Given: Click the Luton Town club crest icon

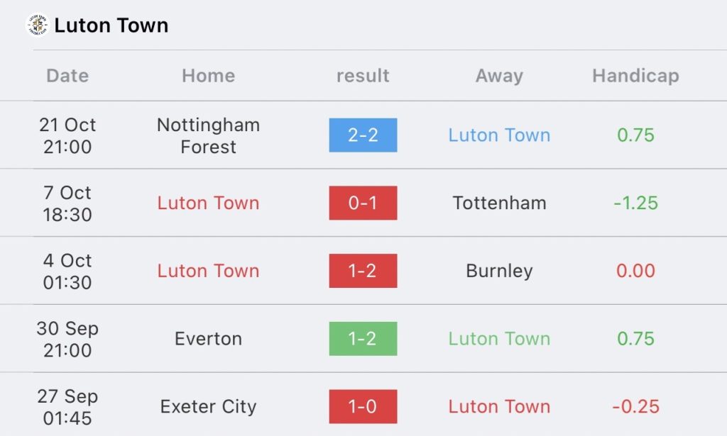Looking at the screenshot, I should coord(38,25).
